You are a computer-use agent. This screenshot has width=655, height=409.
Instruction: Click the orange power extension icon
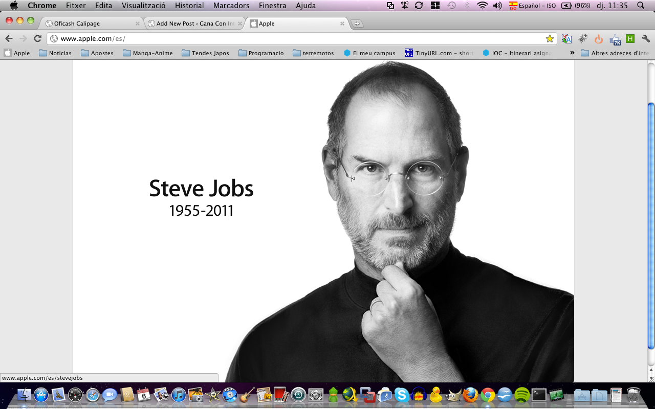(x=599, y=38)
